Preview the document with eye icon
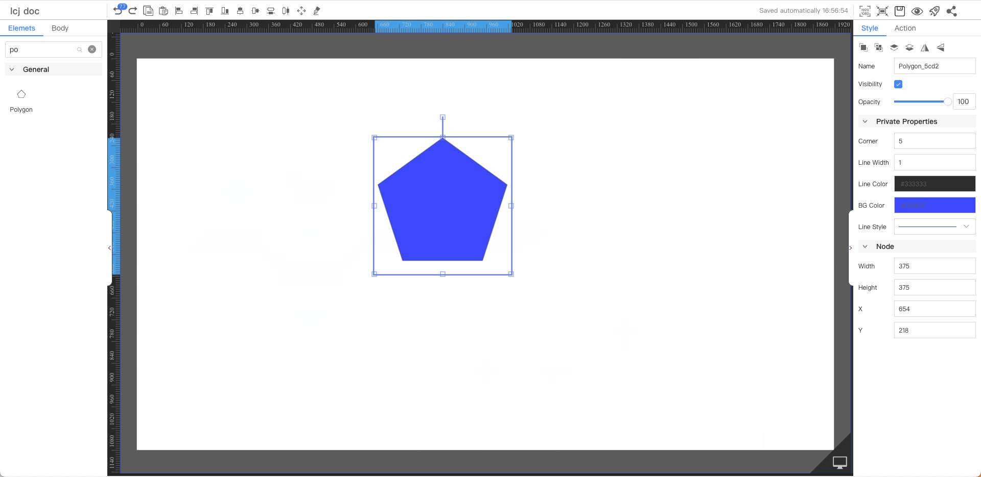 point(917,11)
